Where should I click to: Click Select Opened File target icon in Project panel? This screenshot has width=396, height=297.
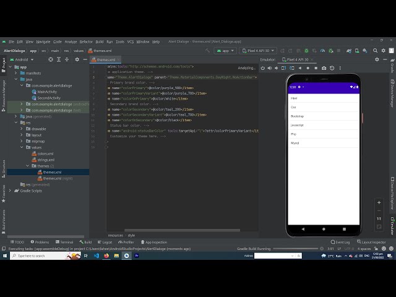coord(51,59)
